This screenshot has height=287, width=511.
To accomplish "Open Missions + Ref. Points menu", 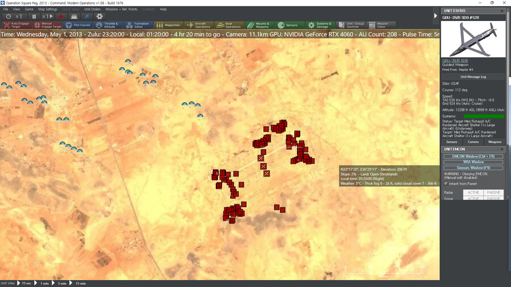I will point(122,9).
